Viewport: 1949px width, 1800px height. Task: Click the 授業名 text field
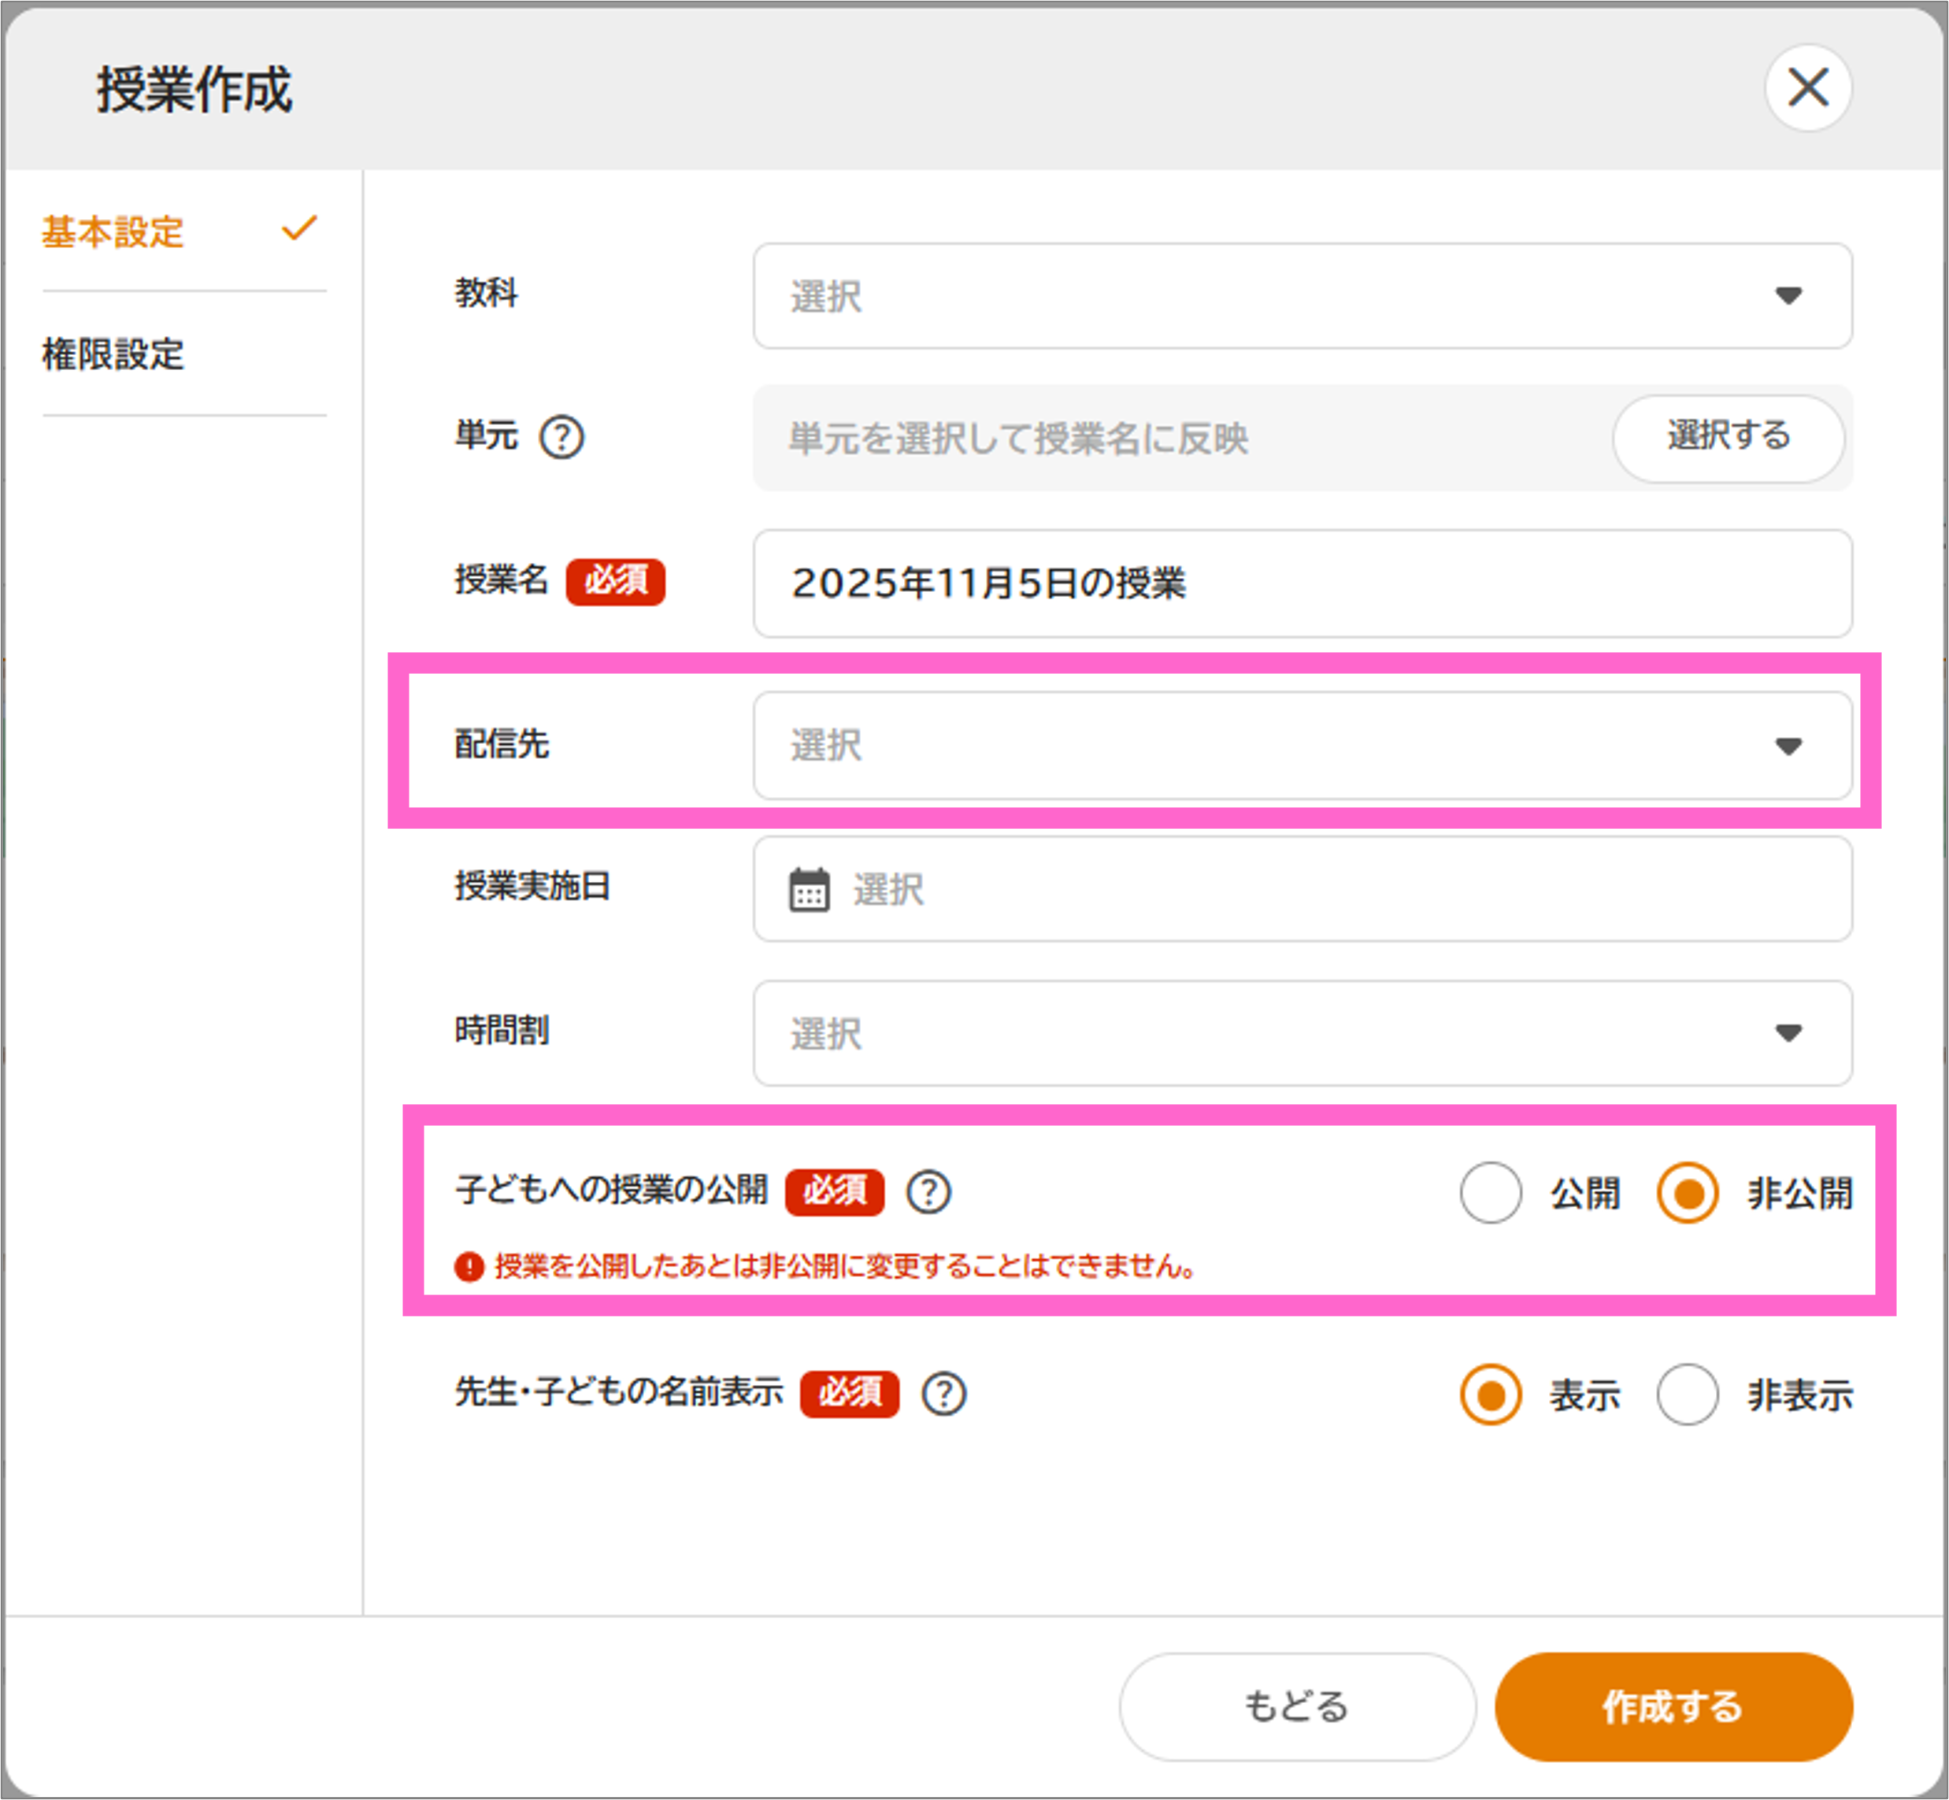[x=1301, y=583]
